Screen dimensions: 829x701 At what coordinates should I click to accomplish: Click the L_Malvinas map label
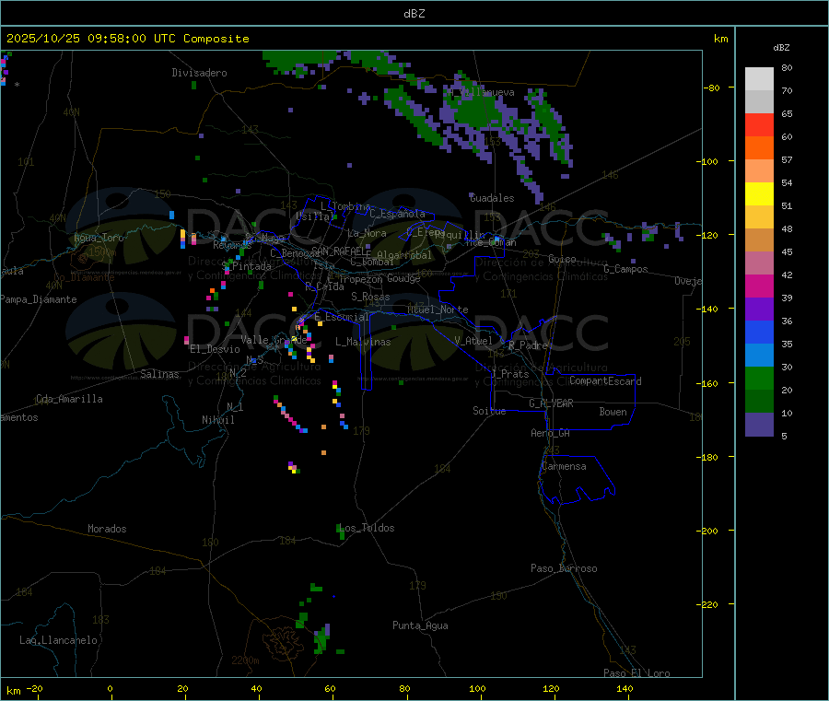pos(363,342)
